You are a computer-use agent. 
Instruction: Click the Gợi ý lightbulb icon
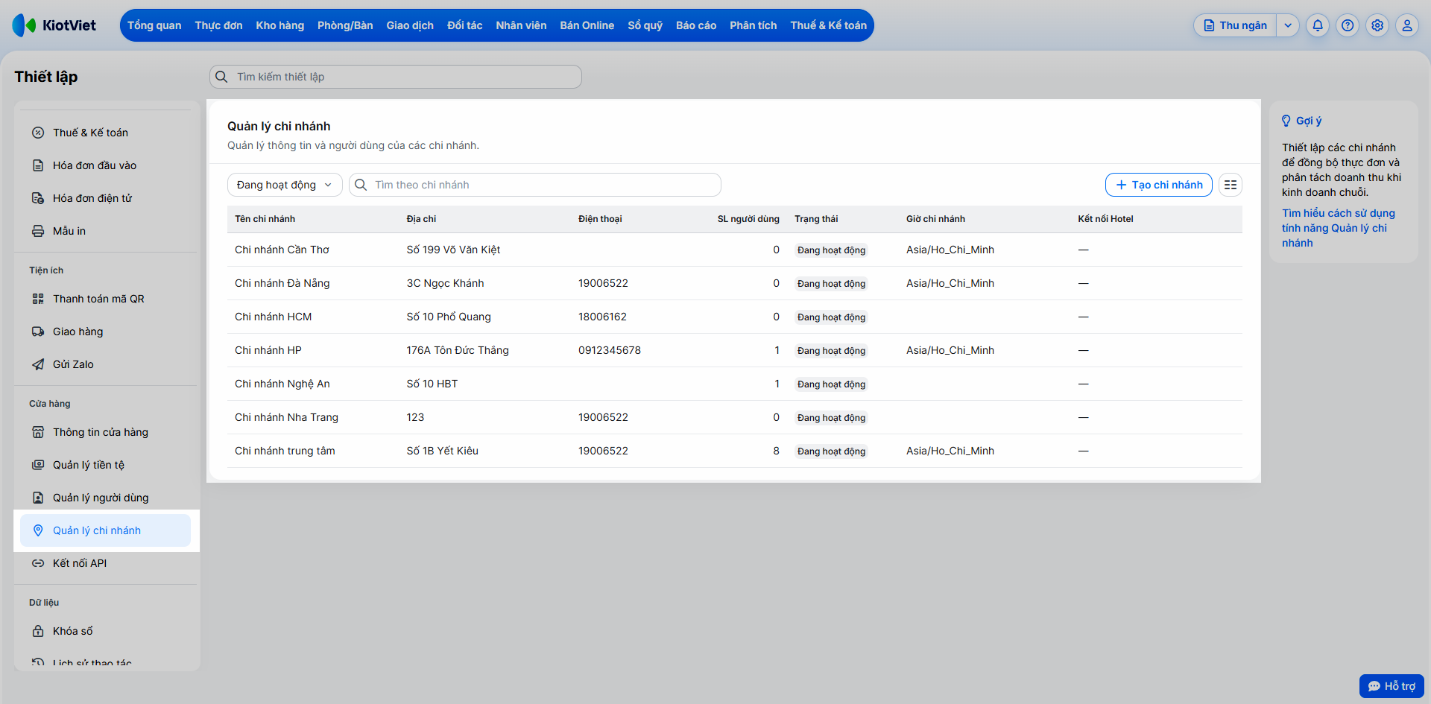tap(1286, 121)
